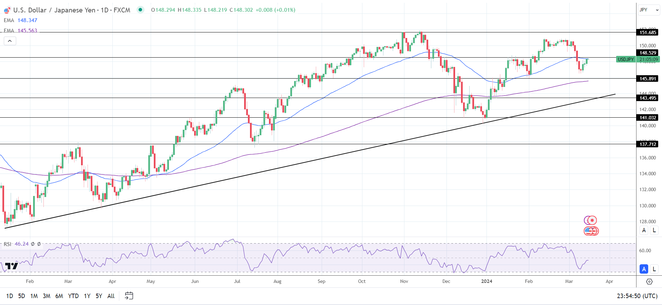Open the JPY currency dropdown
Viewport: 662px width, 305px height.
click(x=649, y=10)
